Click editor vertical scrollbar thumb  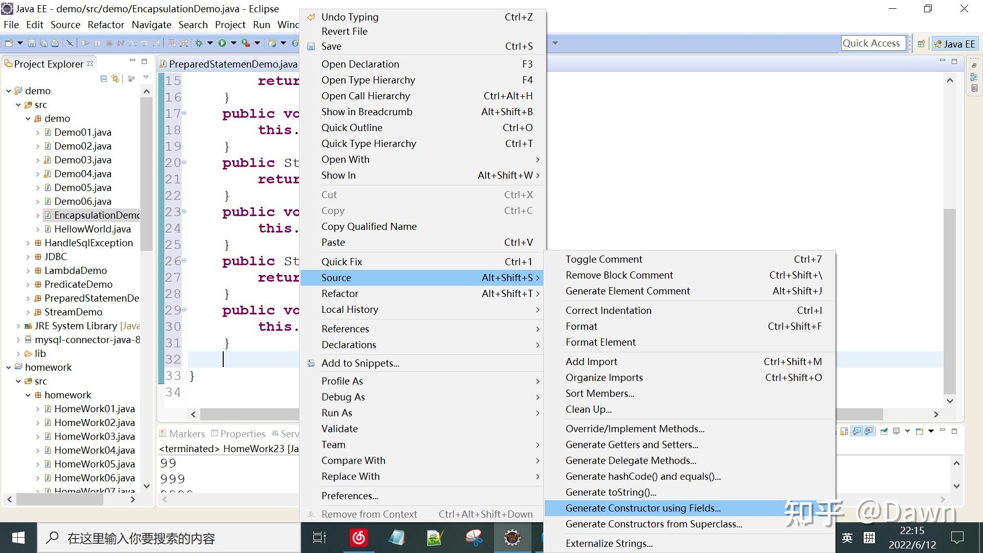[x=950, y=301]
